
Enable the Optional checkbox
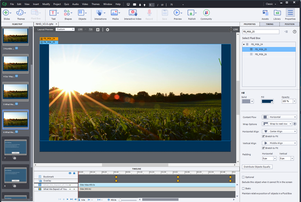(x=243, y=177)
